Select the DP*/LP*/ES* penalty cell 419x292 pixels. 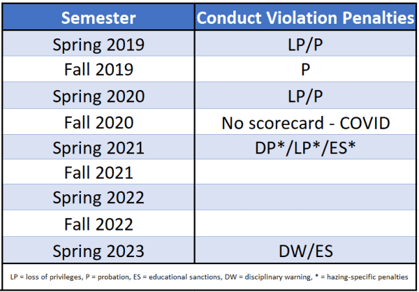tap(305, 147)
